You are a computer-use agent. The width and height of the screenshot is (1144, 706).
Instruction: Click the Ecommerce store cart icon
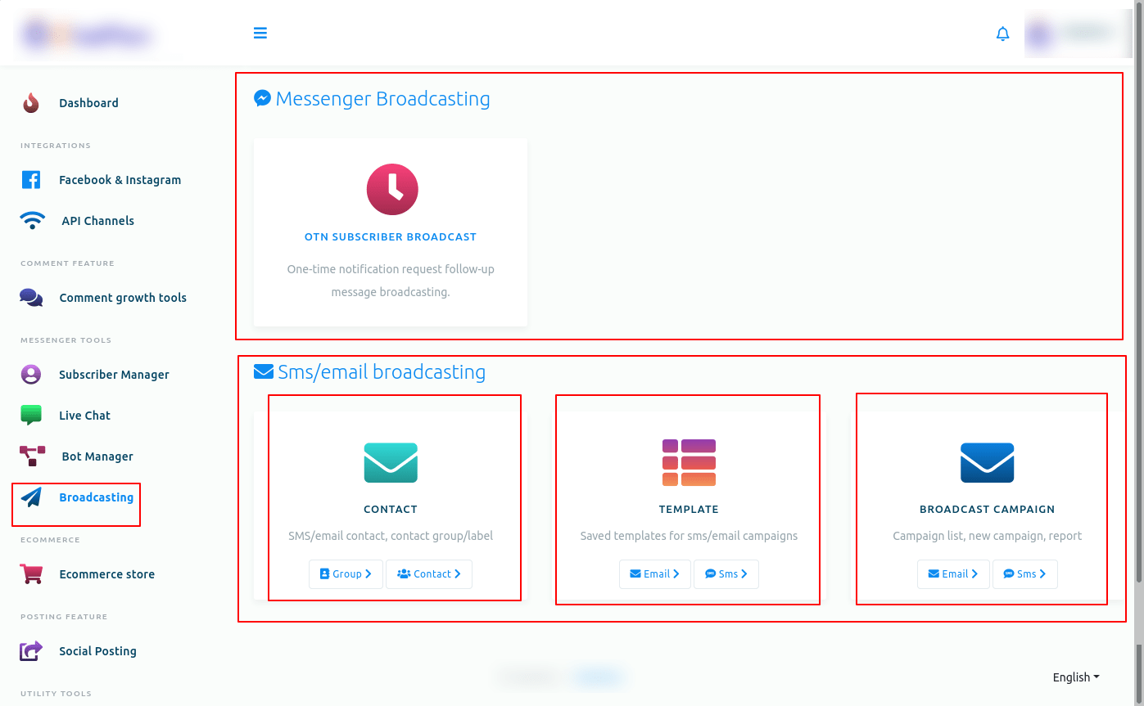click(31, 574)
